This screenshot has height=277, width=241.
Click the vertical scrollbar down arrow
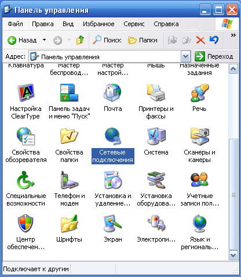coord(233,256)
